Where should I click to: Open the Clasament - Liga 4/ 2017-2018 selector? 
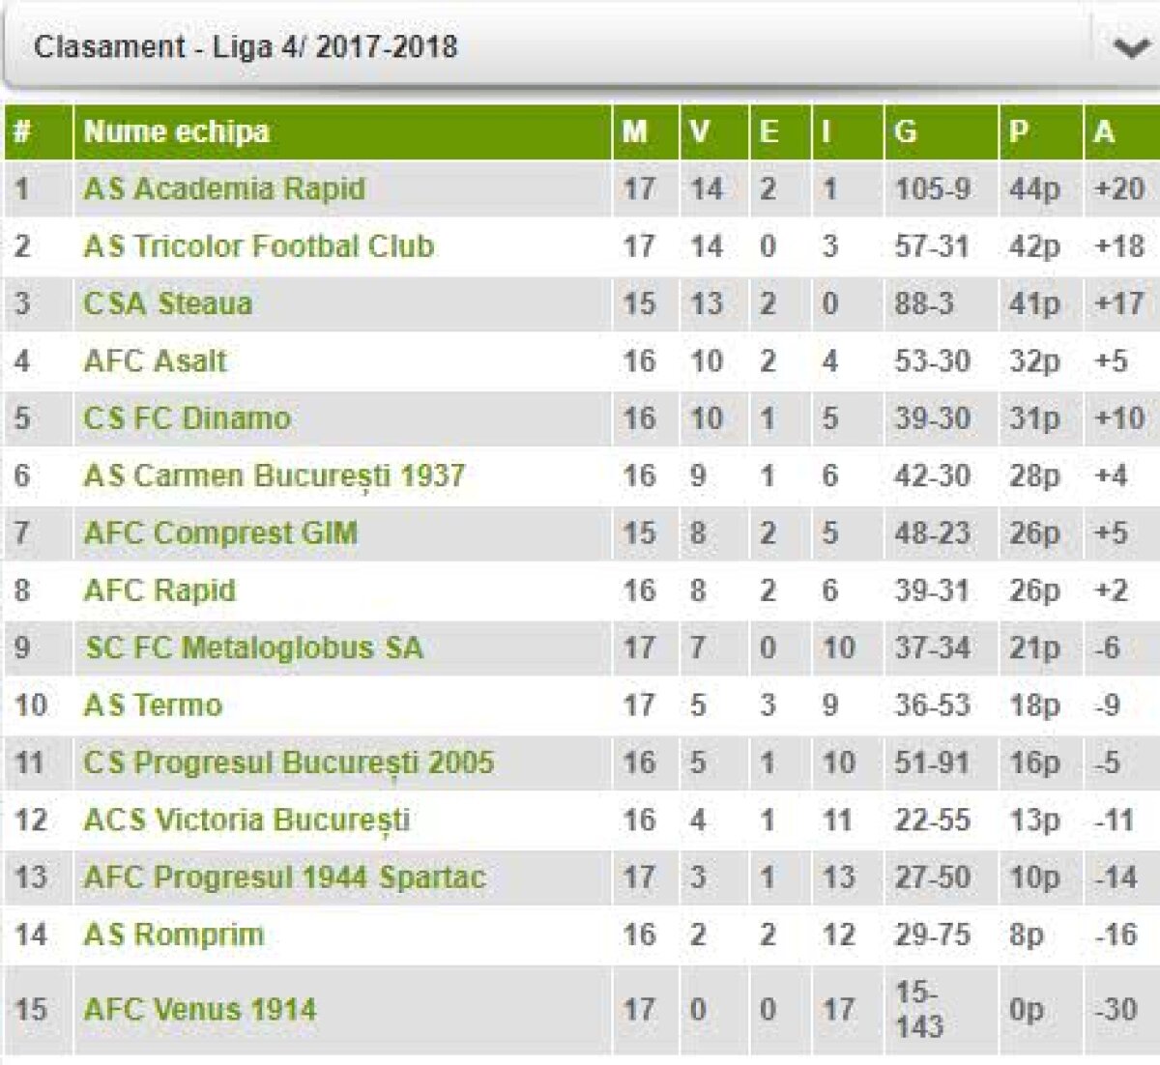pyautogui.click(x=246, y=47)
